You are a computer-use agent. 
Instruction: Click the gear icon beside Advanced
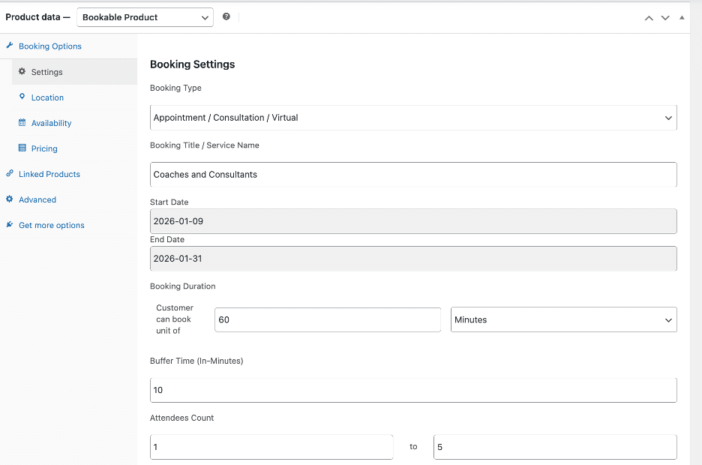(10, 199)
